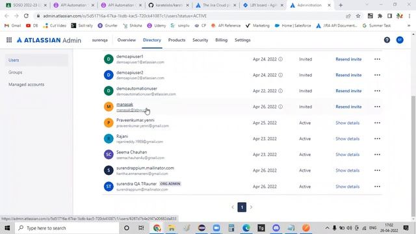Screen dimensions: 416x234
Task: Switch to the Security tab
Action: point(200,40)
